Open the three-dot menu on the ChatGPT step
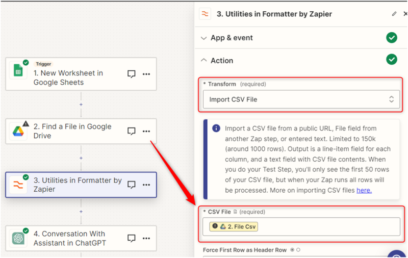Screen dimensions: 408x258 [146, 238]
